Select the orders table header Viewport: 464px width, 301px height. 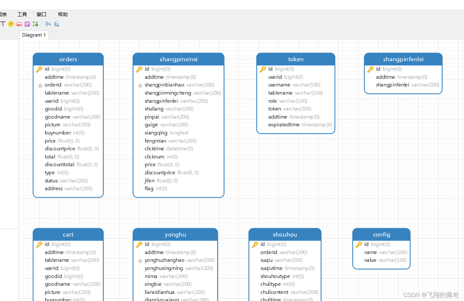[x=68, y=59]
